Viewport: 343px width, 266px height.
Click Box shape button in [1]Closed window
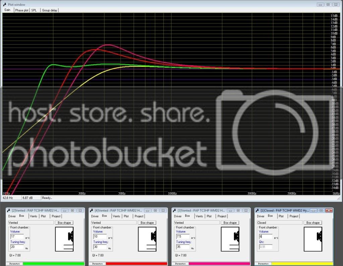[313, 223]
